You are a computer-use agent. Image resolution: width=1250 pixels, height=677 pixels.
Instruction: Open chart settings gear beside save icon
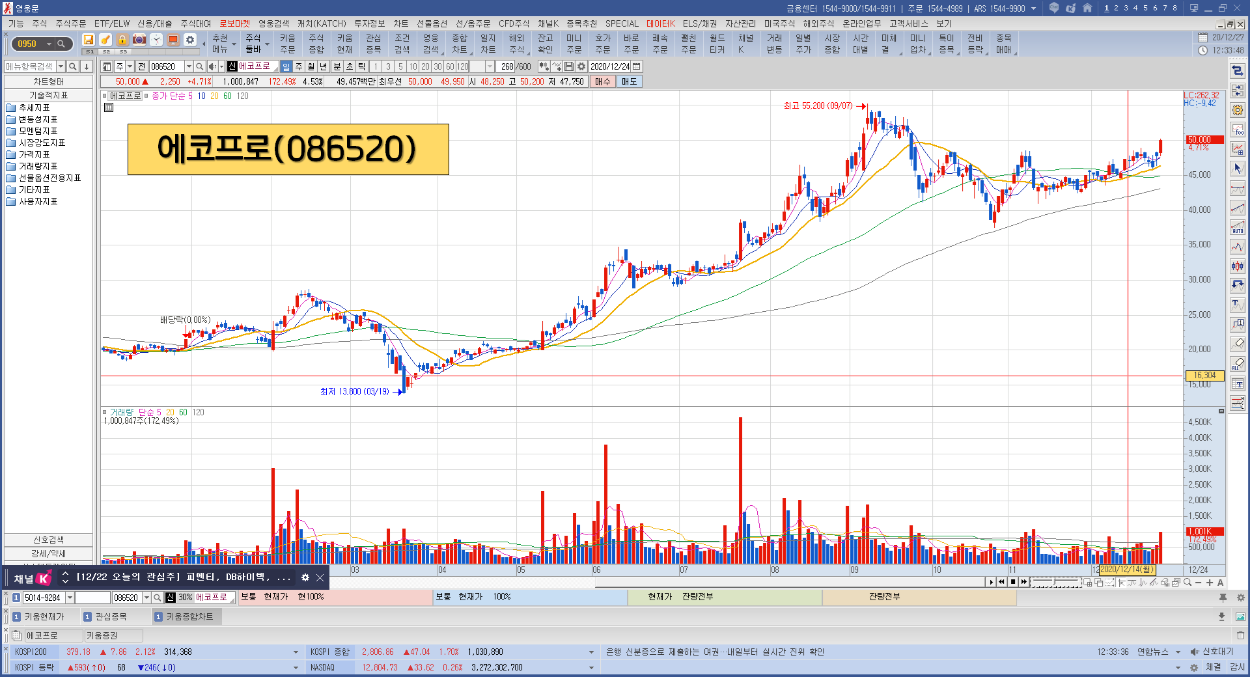581,66
